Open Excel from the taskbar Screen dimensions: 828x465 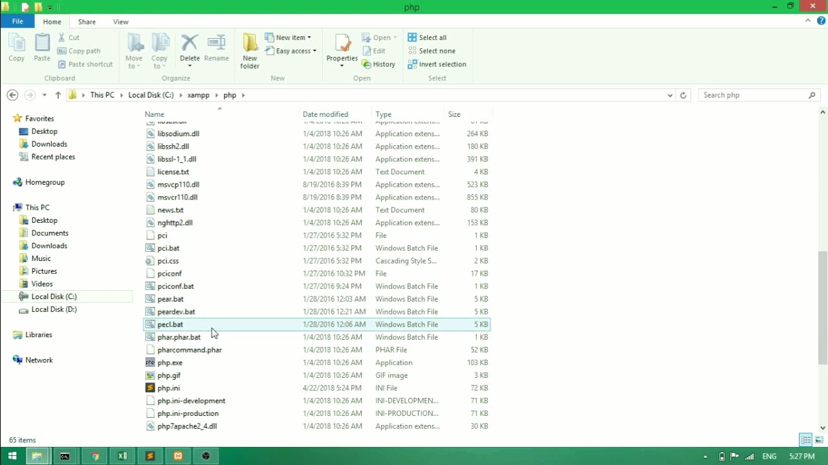coord(122,456)
